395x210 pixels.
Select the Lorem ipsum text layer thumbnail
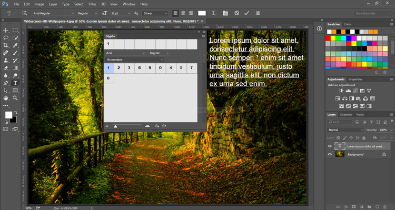coord(340,146)
